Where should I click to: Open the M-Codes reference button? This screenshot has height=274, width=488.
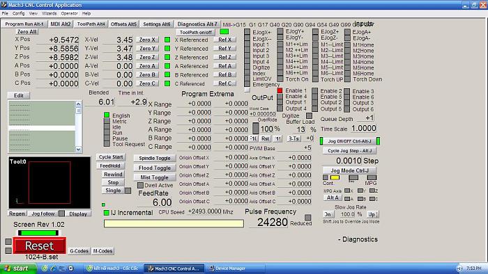(102, 251)
